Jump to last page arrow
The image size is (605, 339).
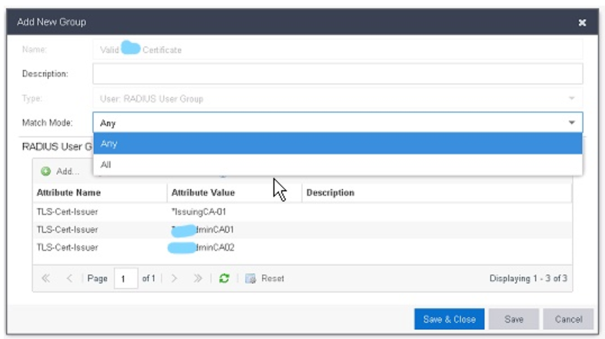197,278
